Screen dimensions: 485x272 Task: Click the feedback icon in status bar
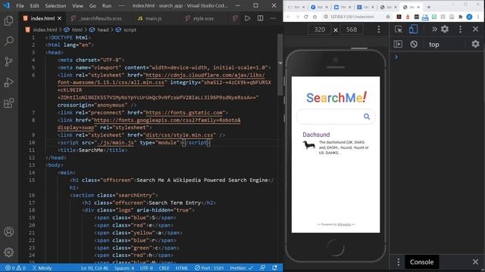[x=263, y=268]
